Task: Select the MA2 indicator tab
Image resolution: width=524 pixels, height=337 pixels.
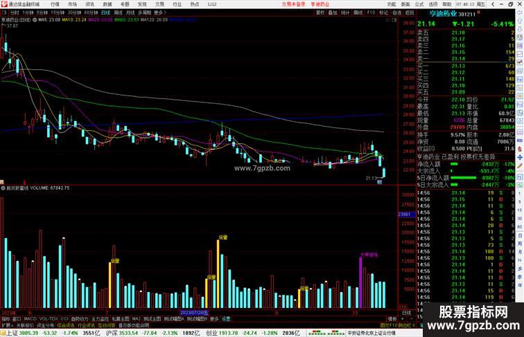Action: [136, 319]
